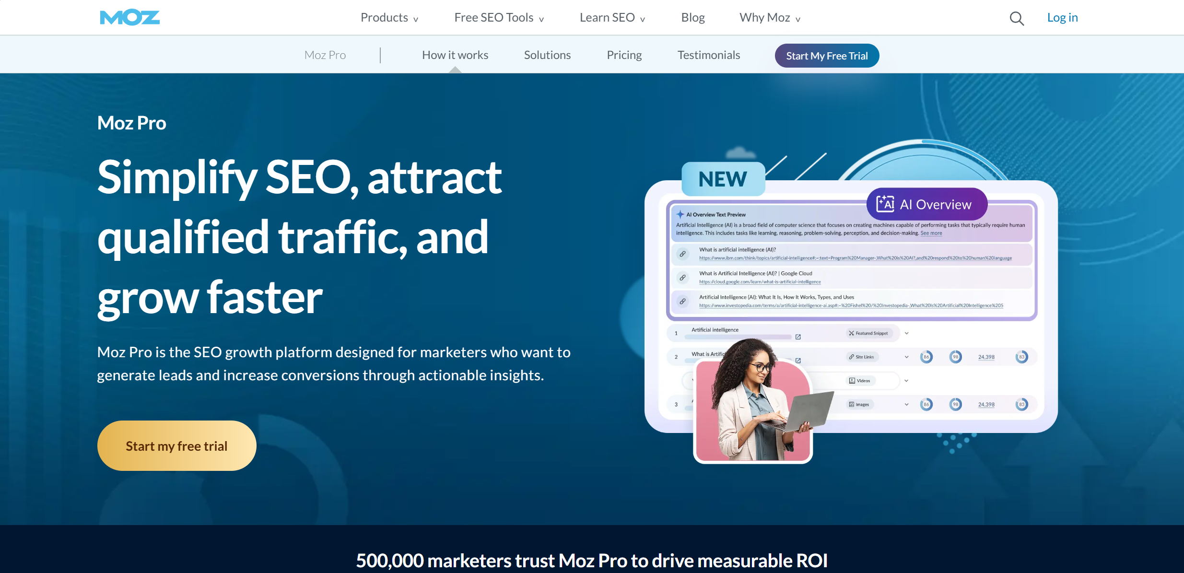
Task: Open the Why Moz dropdown
Action: click(x=770, y=18)
